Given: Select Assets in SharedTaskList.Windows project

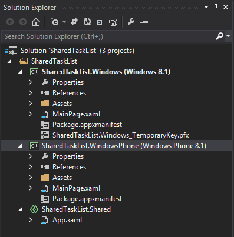Looking at the screenshot, I should tap(62, 104).
